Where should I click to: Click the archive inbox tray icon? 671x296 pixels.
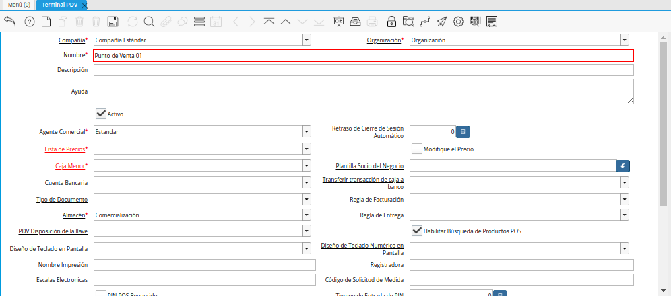click(355, 22)
